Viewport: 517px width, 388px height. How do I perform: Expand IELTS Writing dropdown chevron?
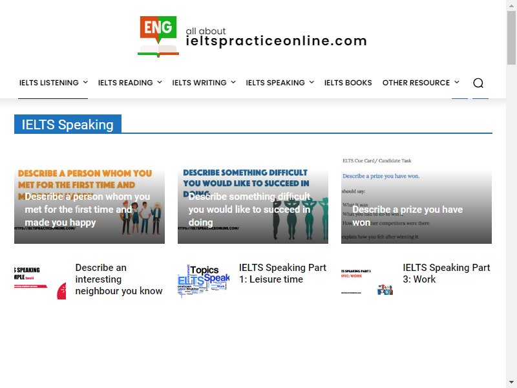[x=233, y=82]
